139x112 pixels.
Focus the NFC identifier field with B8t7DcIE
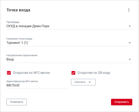pyautogui.click(x=37, y=85)
